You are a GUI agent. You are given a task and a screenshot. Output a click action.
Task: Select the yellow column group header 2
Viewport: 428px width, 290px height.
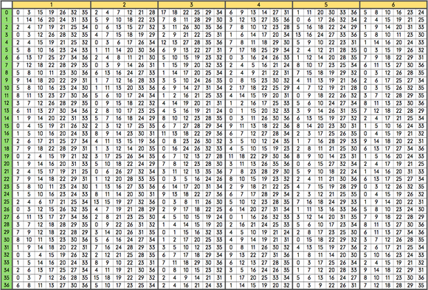[125, 4]
